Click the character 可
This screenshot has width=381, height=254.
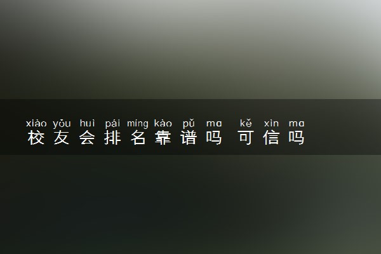(246, 138)
